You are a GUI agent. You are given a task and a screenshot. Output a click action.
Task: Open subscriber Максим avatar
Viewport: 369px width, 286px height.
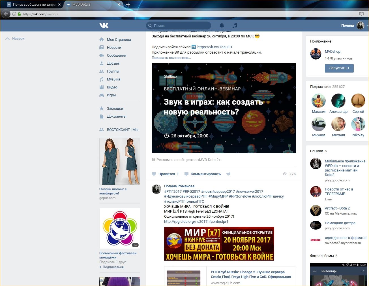coord(319,101)
